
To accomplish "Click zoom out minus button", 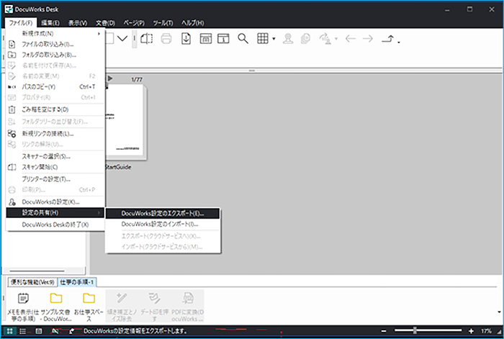I will [384, 331].
